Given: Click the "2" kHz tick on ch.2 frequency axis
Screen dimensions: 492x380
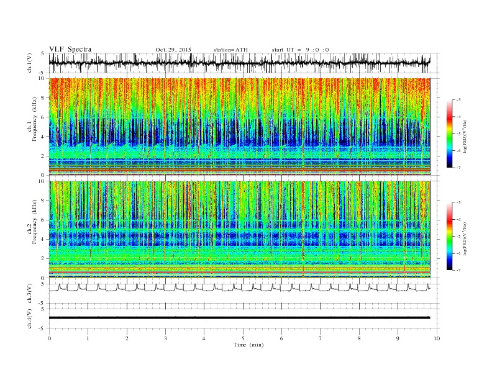Looking at the screenshot, I should click(43, 259).
